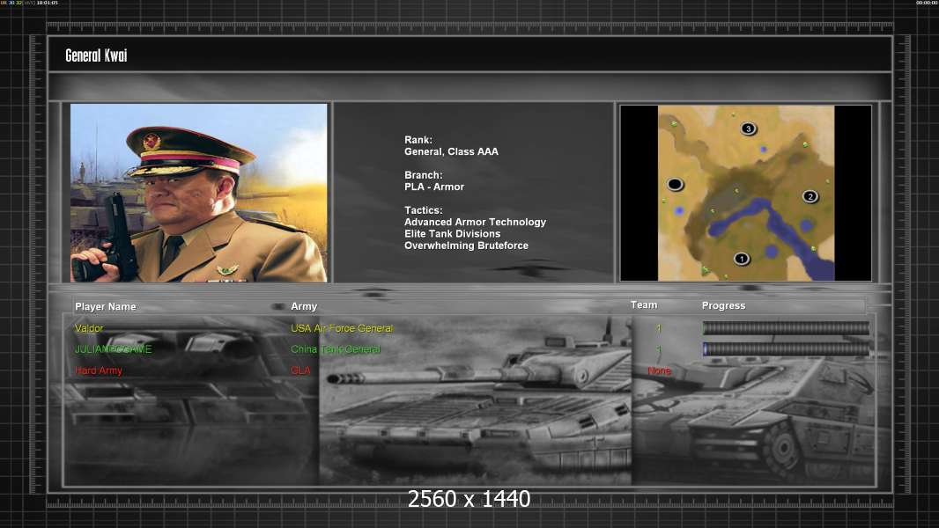Click the "General Kwai" title
939x528 pixels.
pyautogui.click(x=96, y=55)
